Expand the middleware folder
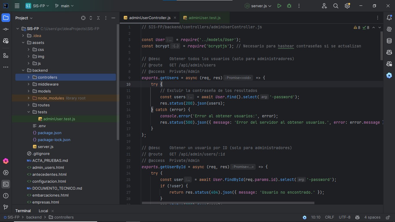395x222 pixels. 29,84
